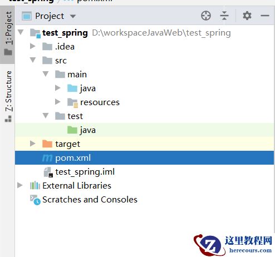The width and height of the screenshot is (275, 257).
Task: Select the src tree row label
Action: point(61,61)
